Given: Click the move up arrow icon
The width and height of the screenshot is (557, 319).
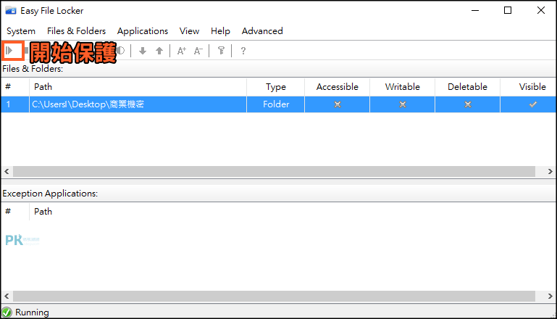Looking at the screenshot, I should pos(159,51).
